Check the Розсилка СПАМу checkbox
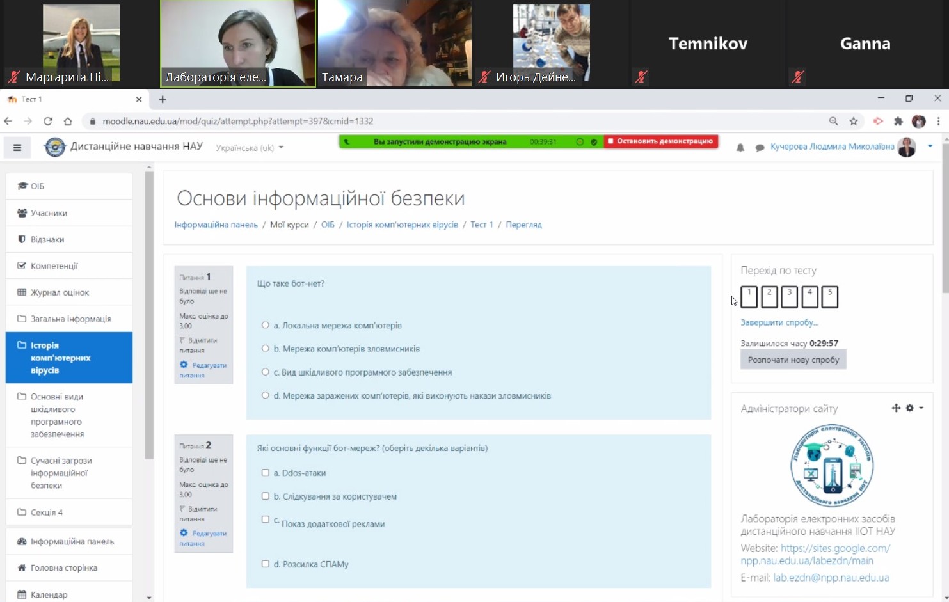Viewport: 949px width, 602px height. coord(266,564)
